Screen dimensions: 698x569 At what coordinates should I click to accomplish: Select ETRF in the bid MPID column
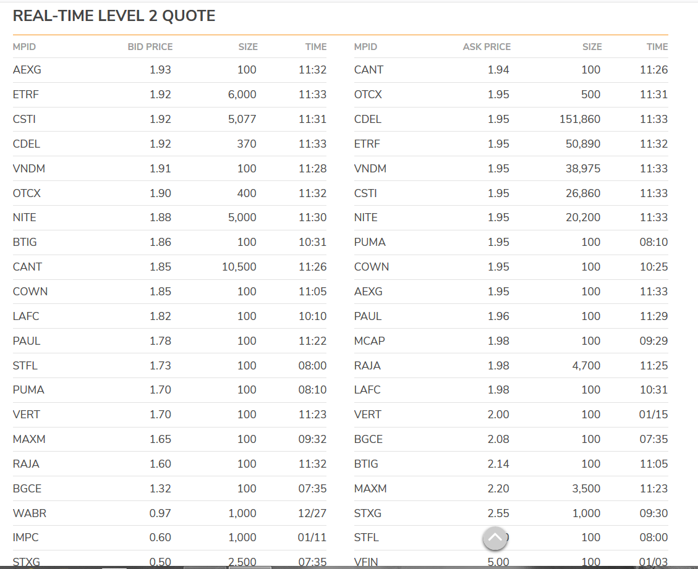(x=26, y=95)
